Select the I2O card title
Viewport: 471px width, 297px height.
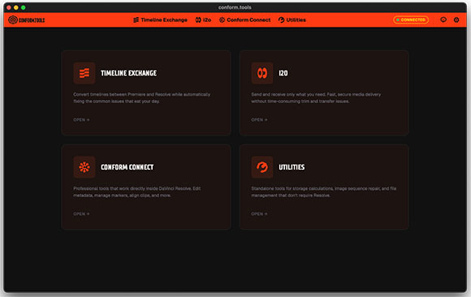point(283,73)
